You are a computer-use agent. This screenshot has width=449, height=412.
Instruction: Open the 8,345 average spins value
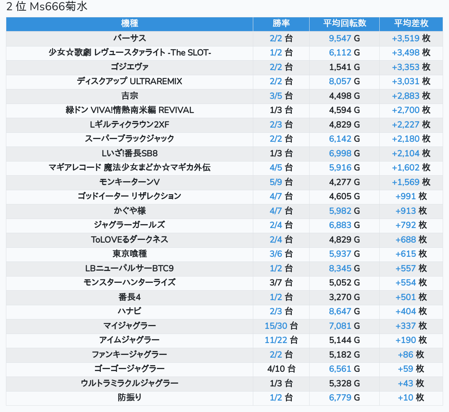pos(340,269)
